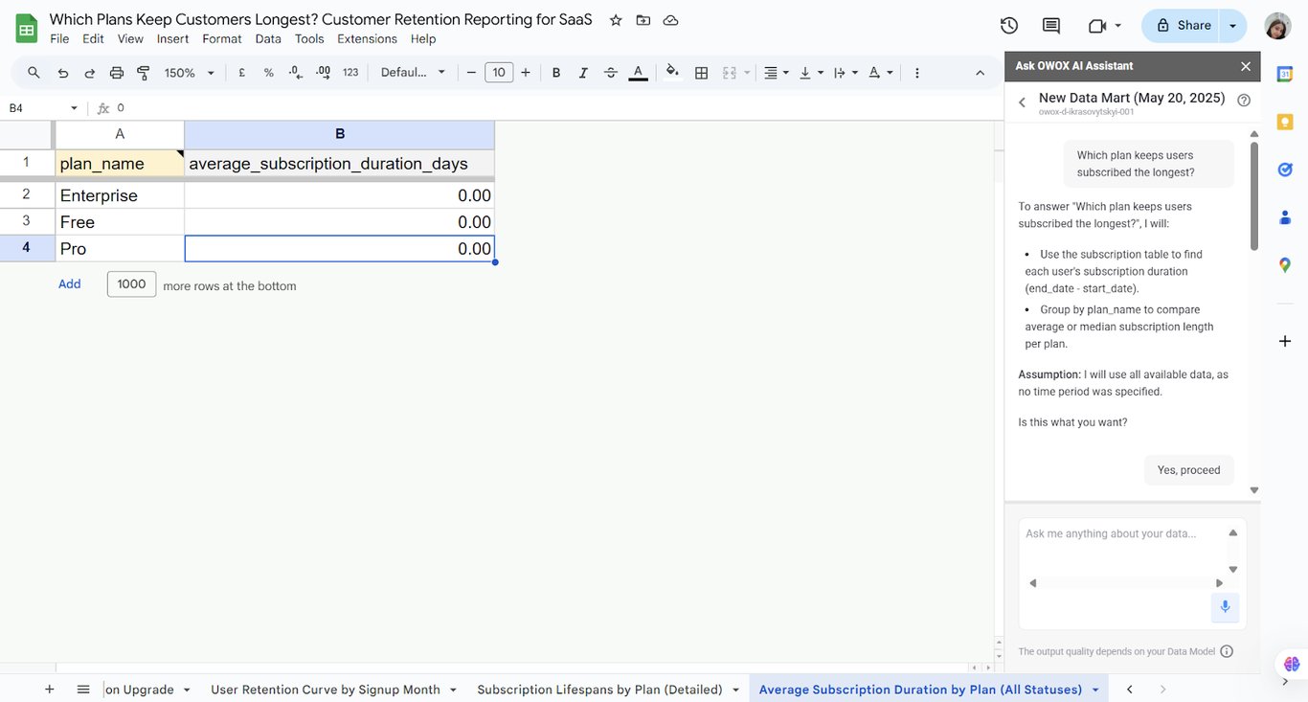Open the borders tool

coord(701,73)
